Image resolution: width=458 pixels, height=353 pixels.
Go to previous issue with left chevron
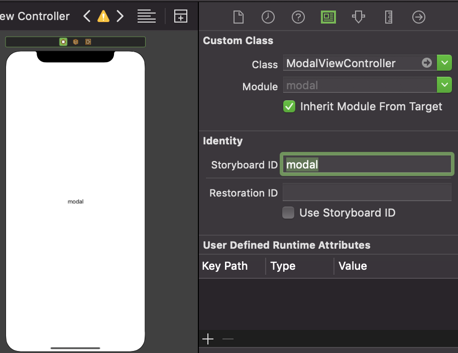click(87, 17)
